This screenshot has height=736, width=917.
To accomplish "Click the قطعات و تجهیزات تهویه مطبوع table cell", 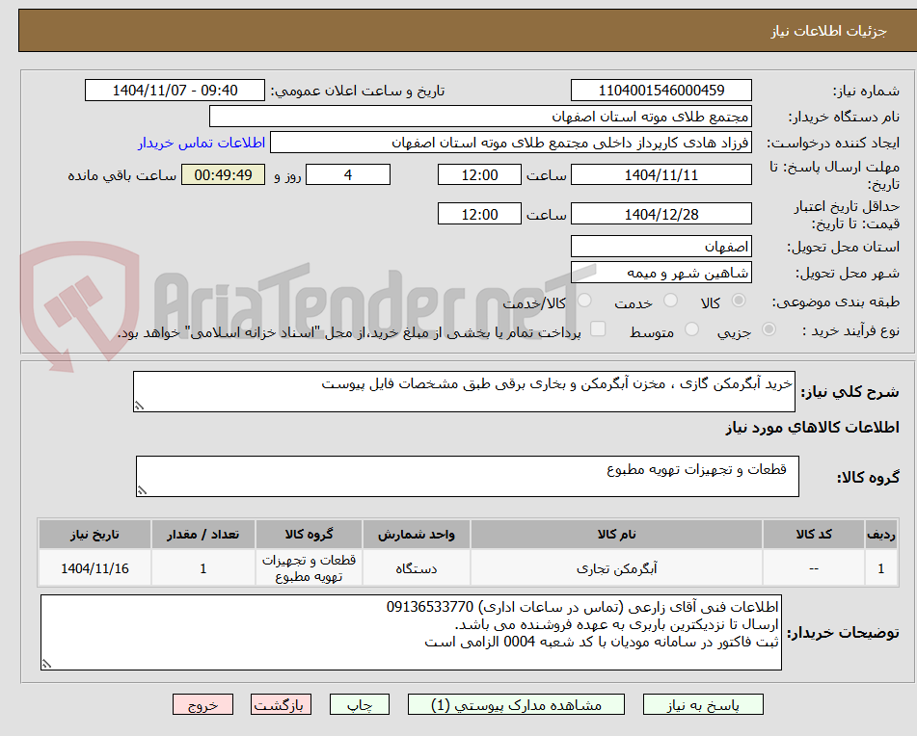I will click(x=309, y=567).
